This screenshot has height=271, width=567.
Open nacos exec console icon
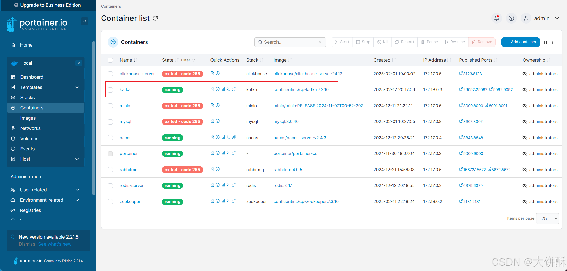click(x=229, y=137)
